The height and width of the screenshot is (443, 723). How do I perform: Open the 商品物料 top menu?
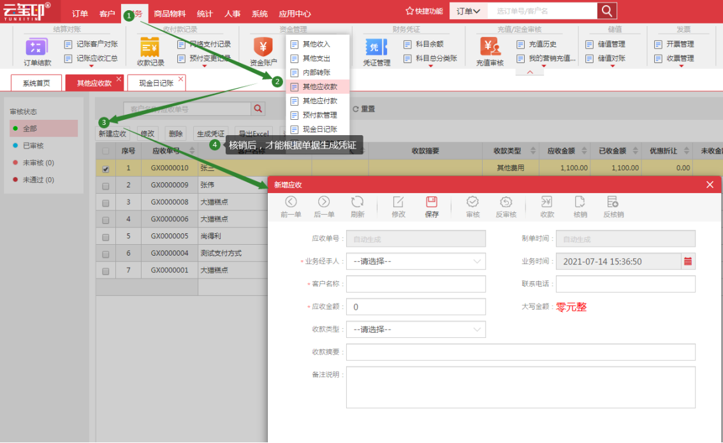click(170, 13)
